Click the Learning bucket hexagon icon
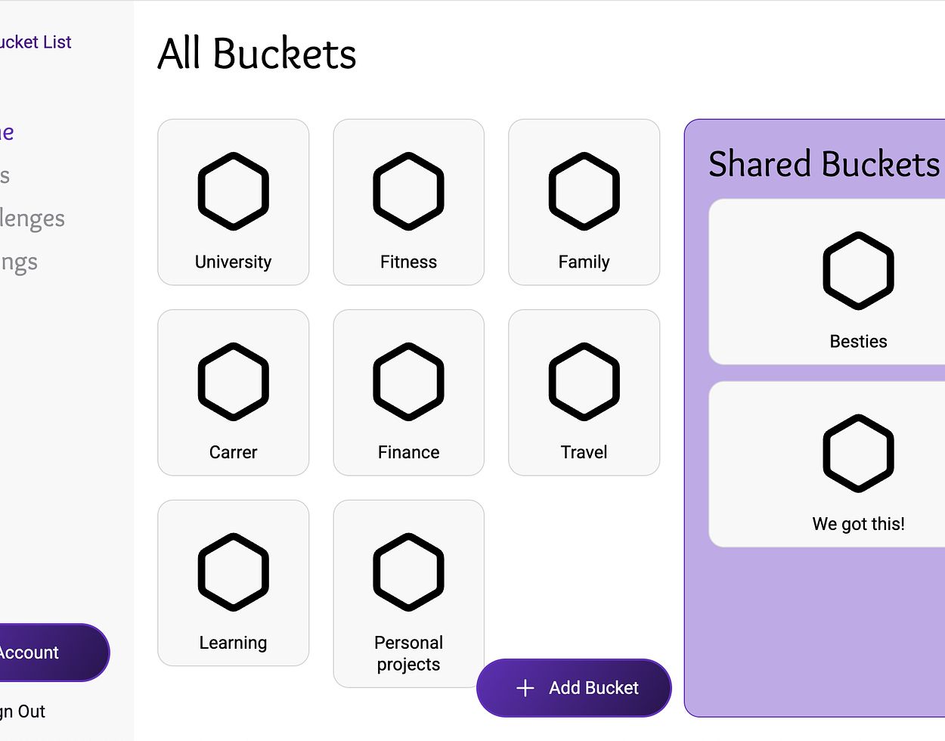945x741 pixels. (233, 572)
